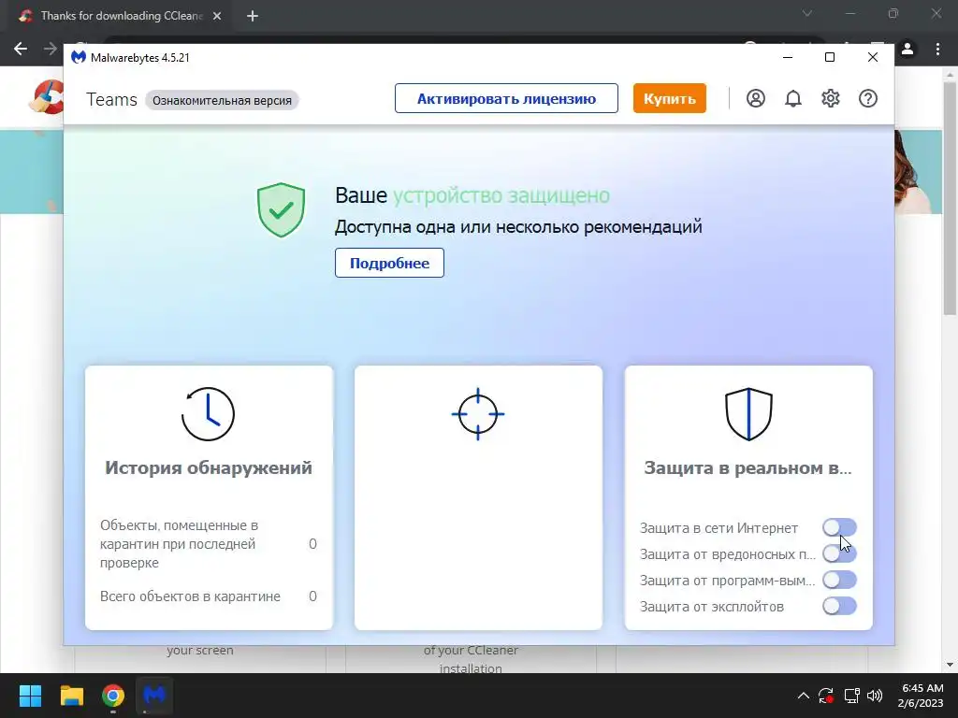This screenshot has height=718, width=958.
Task: Click Доступна одна или несколько рекомендаций text
Action: coord(518,227)
